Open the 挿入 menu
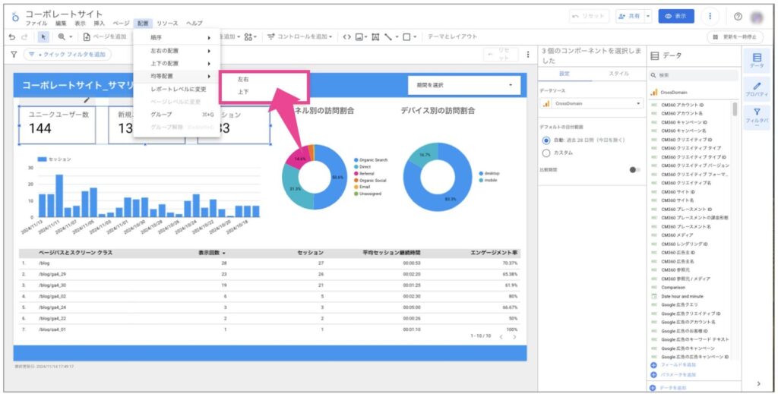The width and height of the screenshot is (778, 394). (x=100, y=24)
